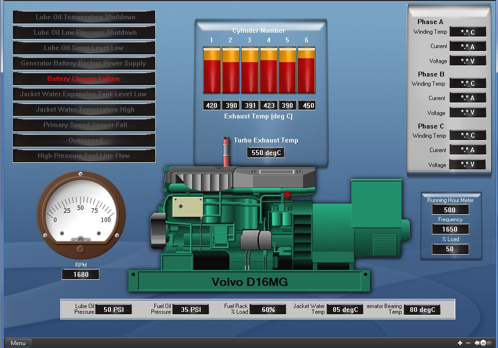Click the Running Hour Meter value 500
Image resolution: width=498 pixels, height=348 pixels.
coord(450,210)
